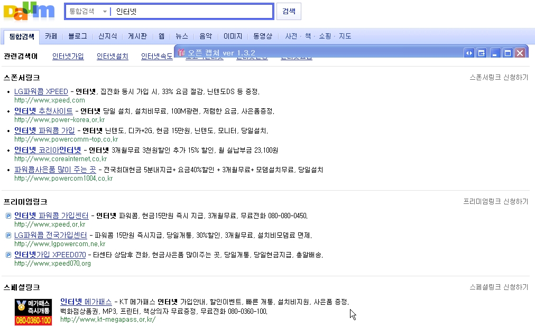Minimize the 오픈 캡쳐 window
Screen dimensions: 535x327
tap(495, 53)
